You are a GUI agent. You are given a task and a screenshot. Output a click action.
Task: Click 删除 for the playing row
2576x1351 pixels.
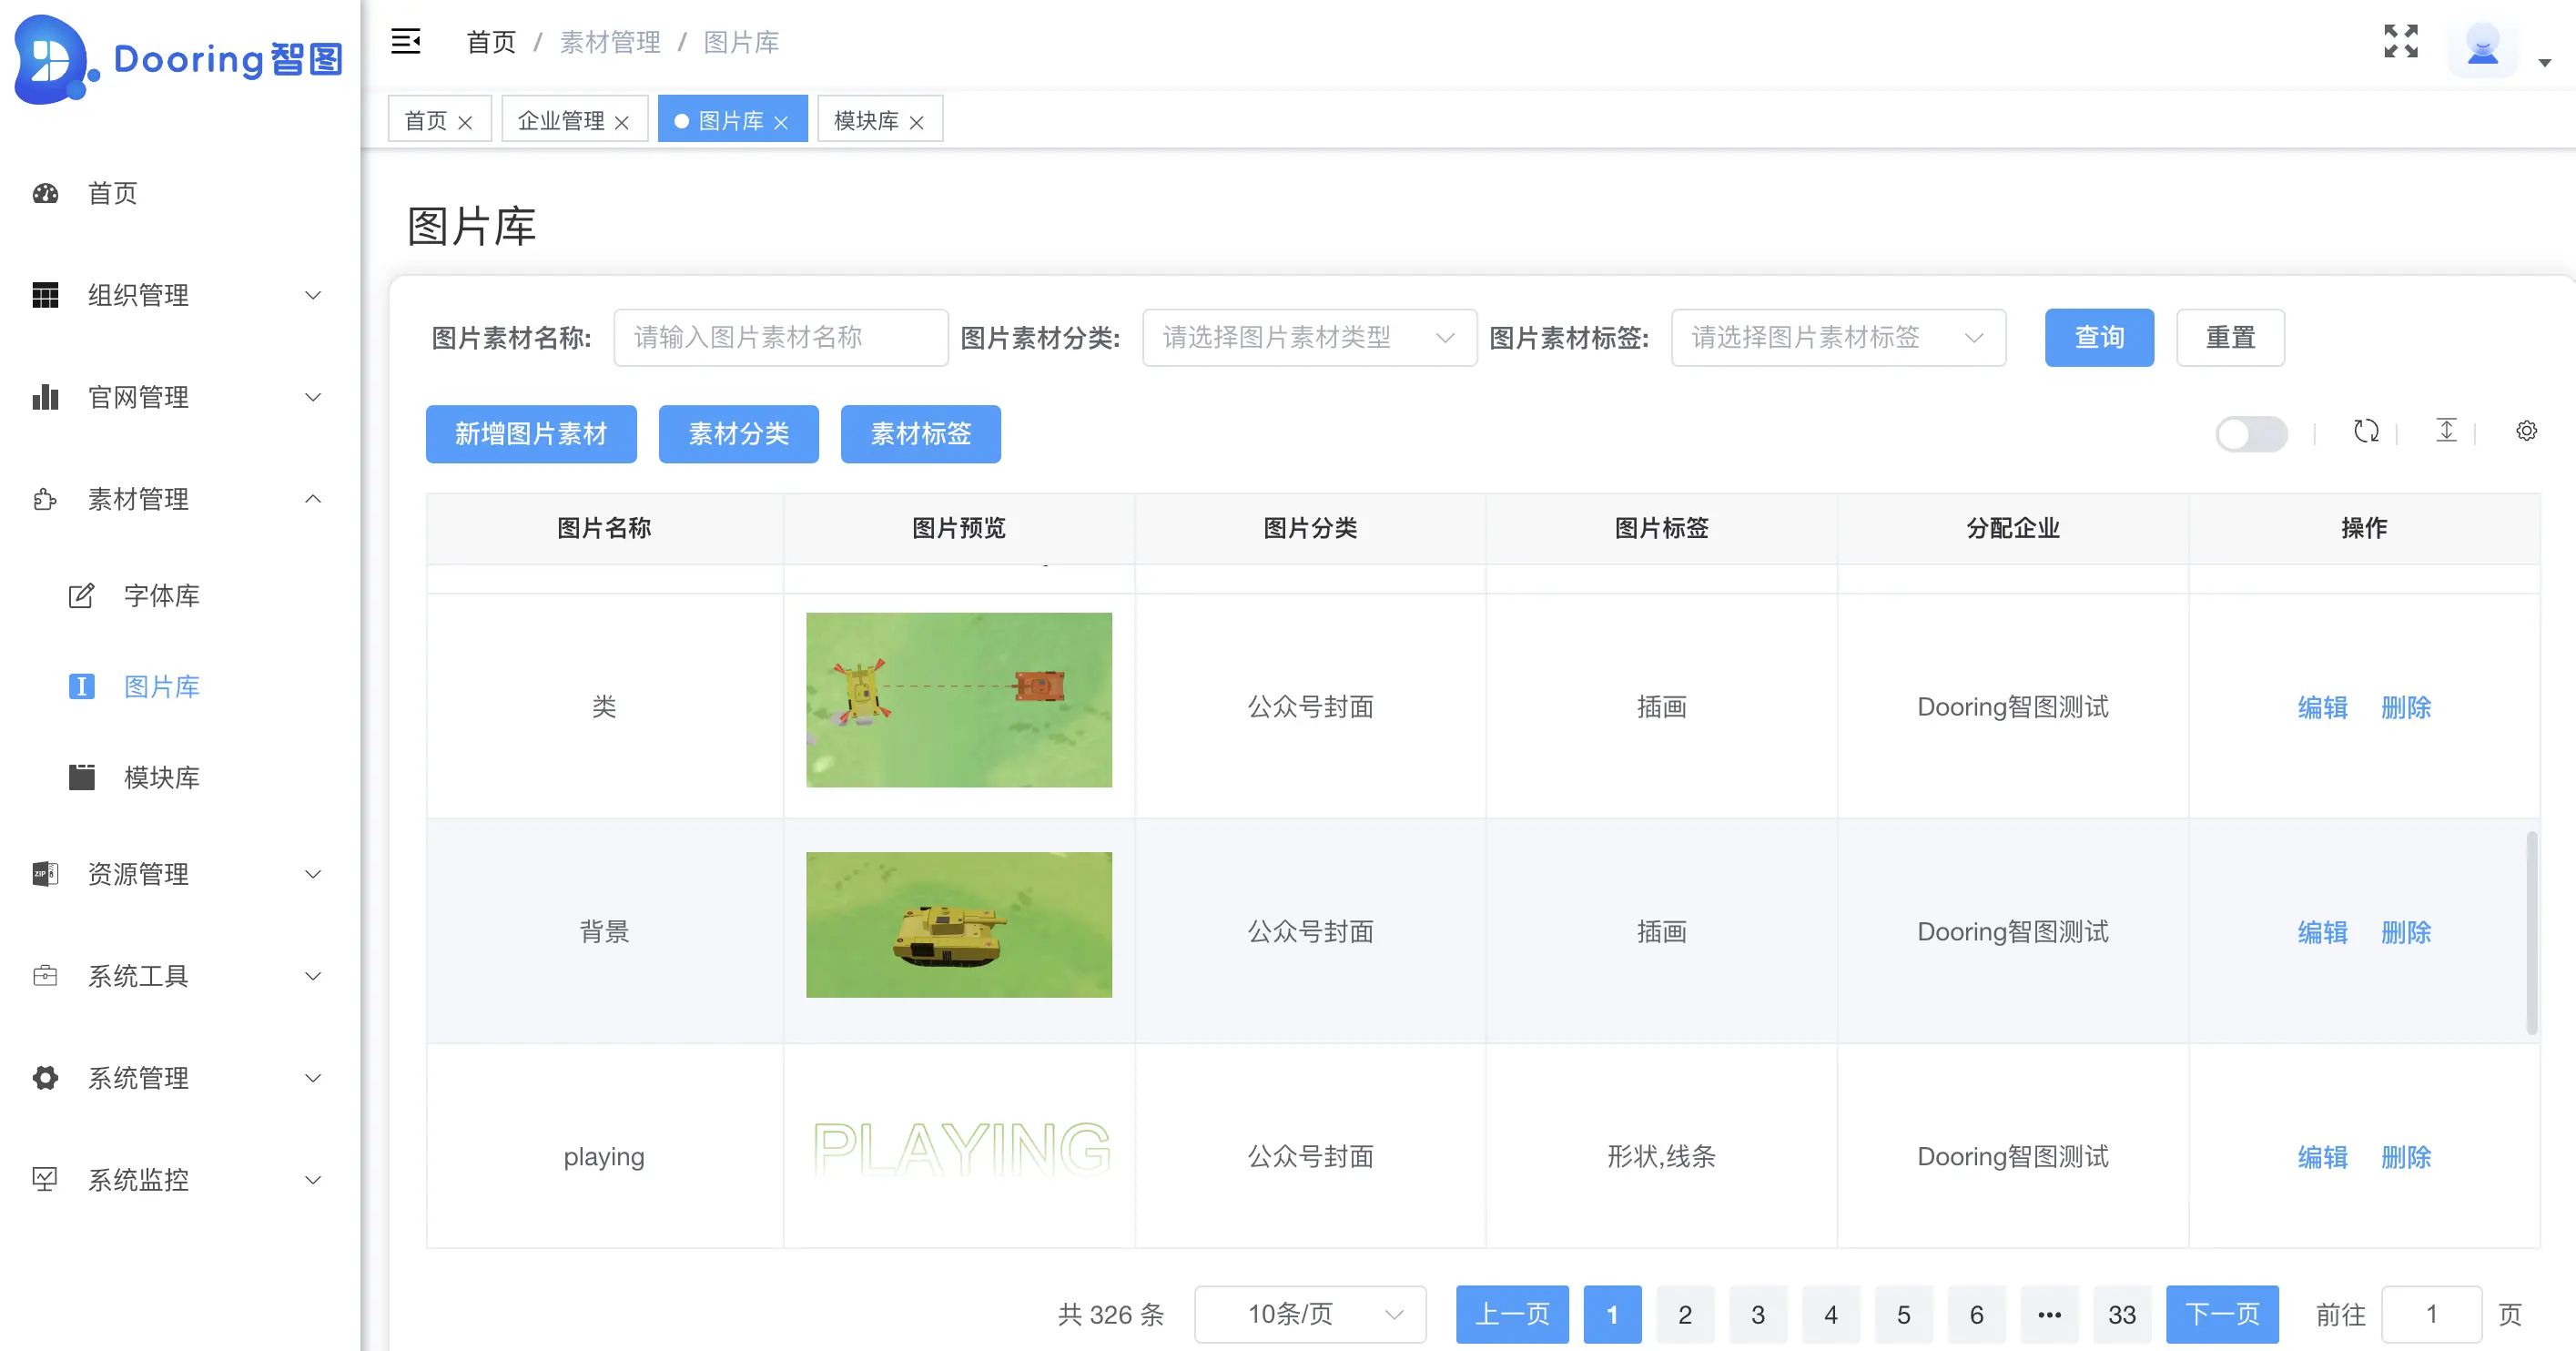[2405, 1157]
